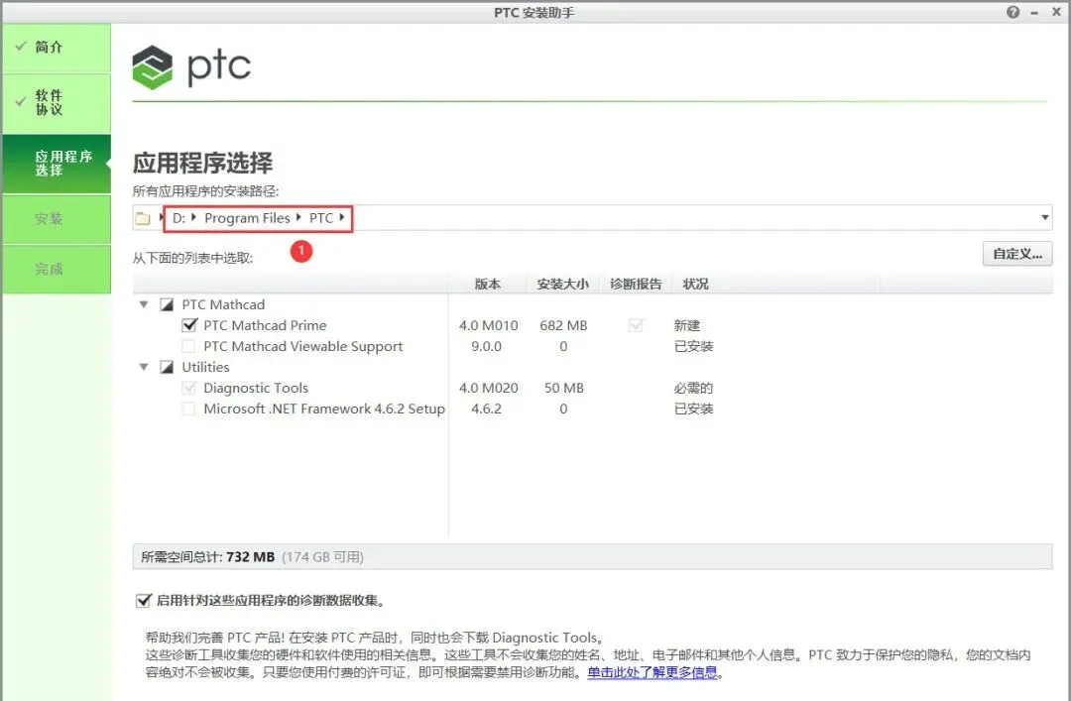Go to 简介 step in sidebar
Screen dimensions: 1071x701
[x=57, y=48]
